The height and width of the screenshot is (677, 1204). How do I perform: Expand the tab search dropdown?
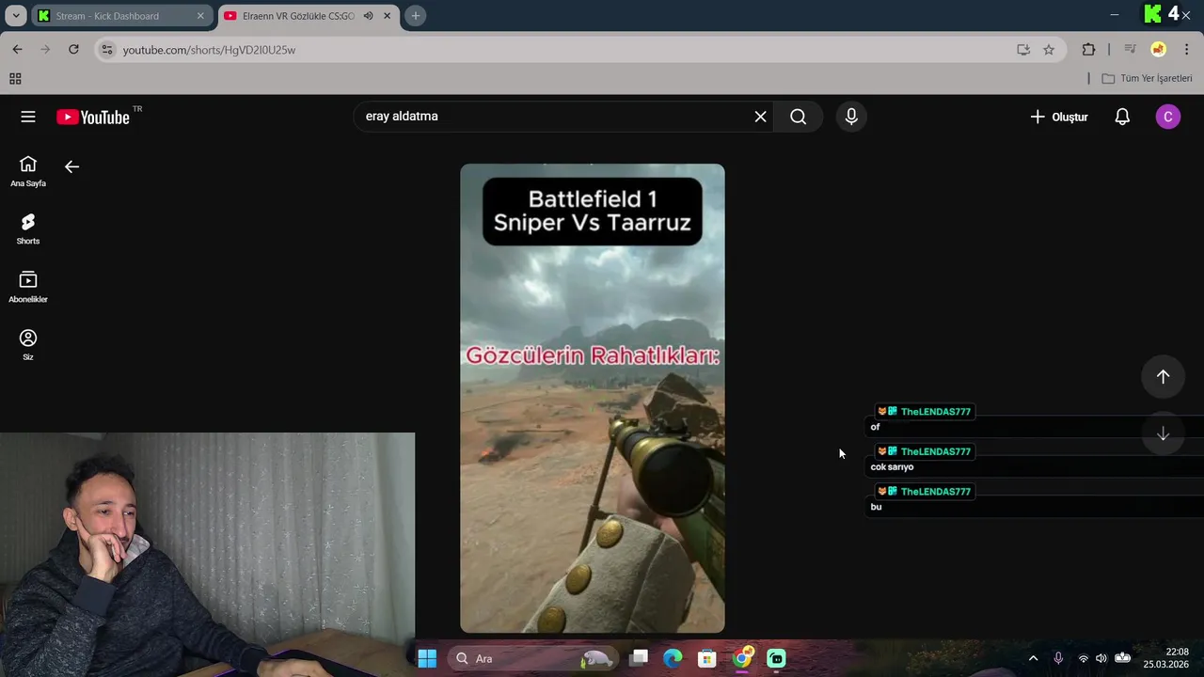[16, 16]
